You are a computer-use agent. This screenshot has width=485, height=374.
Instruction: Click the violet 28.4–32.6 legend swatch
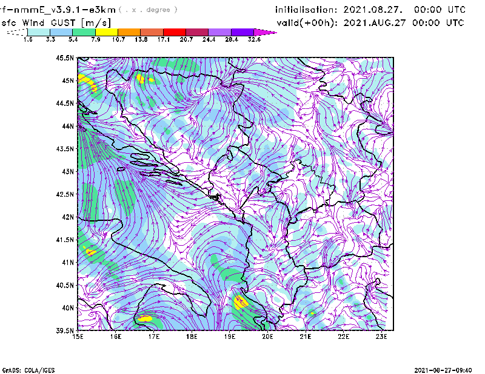point(242,32)
